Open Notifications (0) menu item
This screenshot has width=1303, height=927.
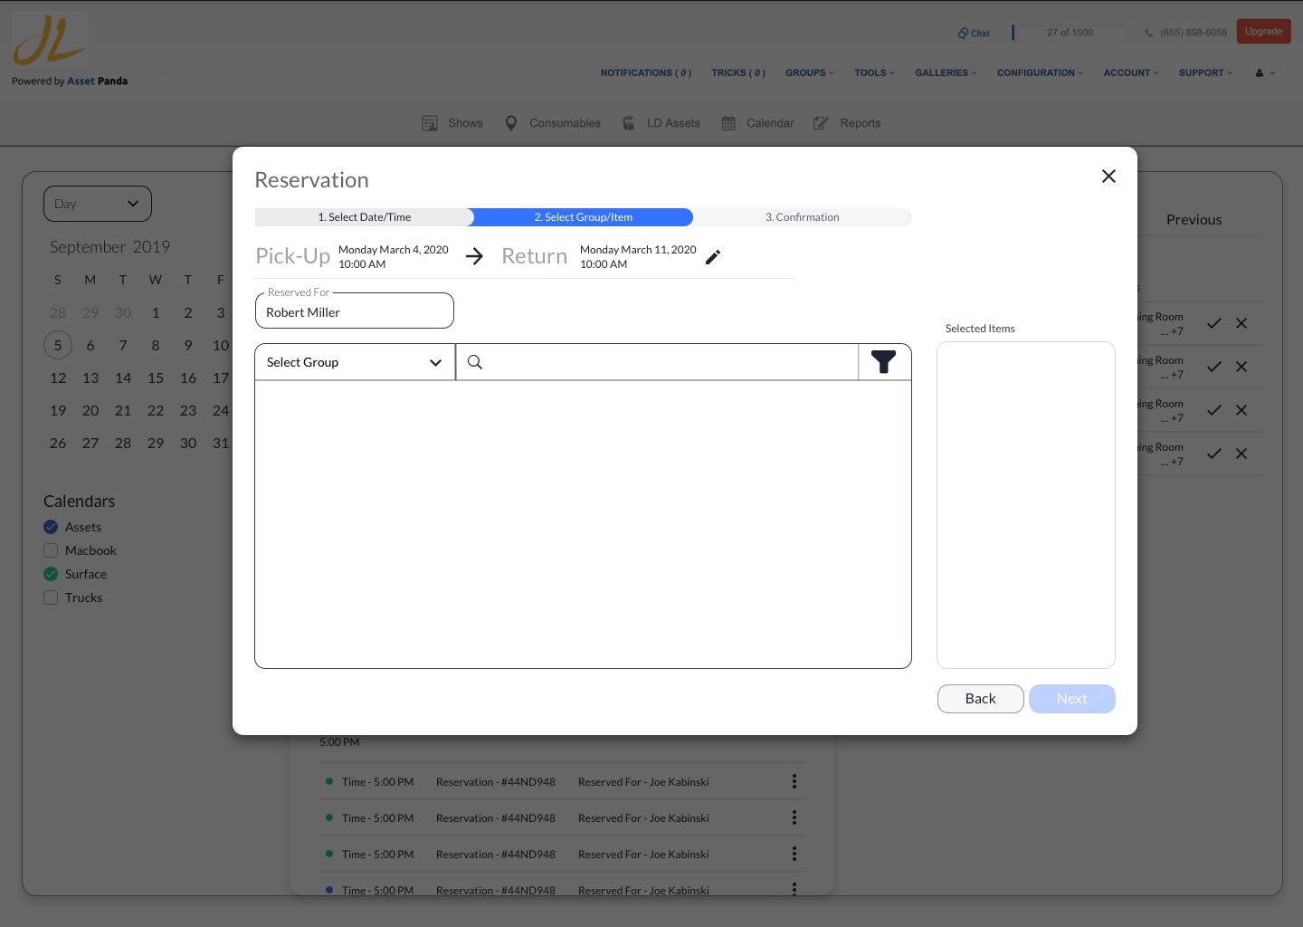(646, 72)
